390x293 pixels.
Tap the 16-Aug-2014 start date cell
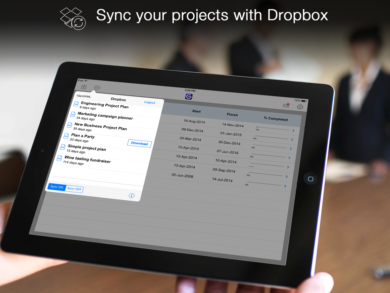click(x=194, y=121)
